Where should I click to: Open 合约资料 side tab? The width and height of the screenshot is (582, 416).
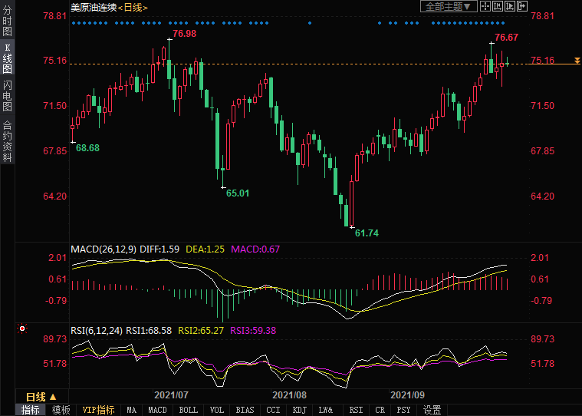(x=7, y=140)
